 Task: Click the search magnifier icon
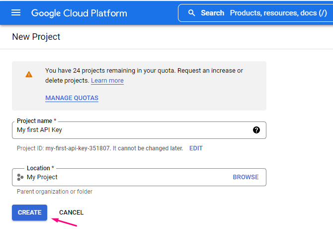[191, 13]
